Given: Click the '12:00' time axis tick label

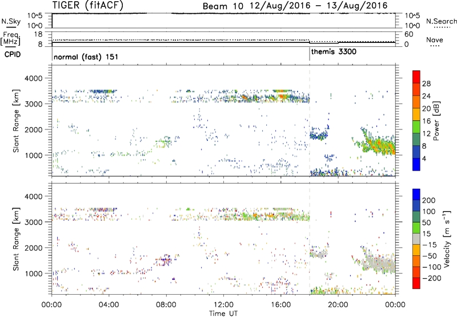Looking at the screenshot, I should 223,305.
